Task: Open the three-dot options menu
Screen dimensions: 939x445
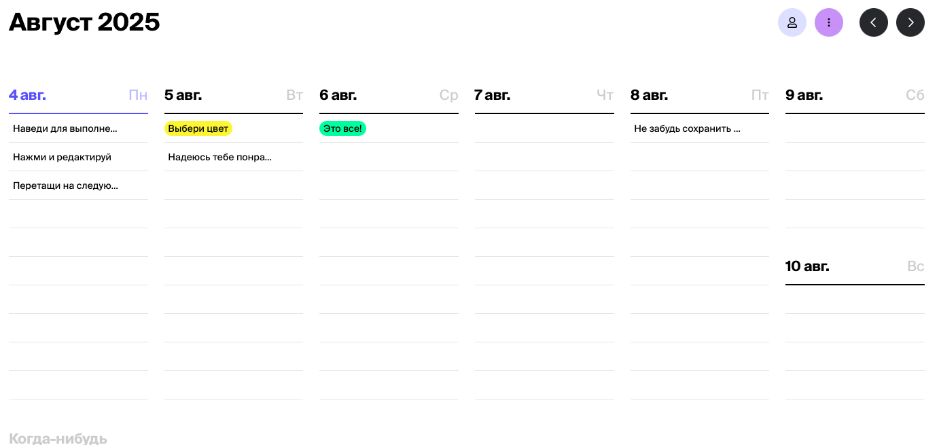Action: coord(828,22)
